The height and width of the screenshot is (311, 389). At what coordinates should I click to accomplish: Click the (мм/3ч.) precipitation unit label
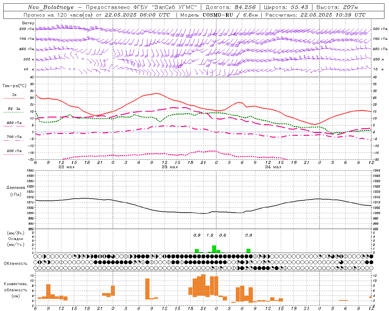(16, 233)
